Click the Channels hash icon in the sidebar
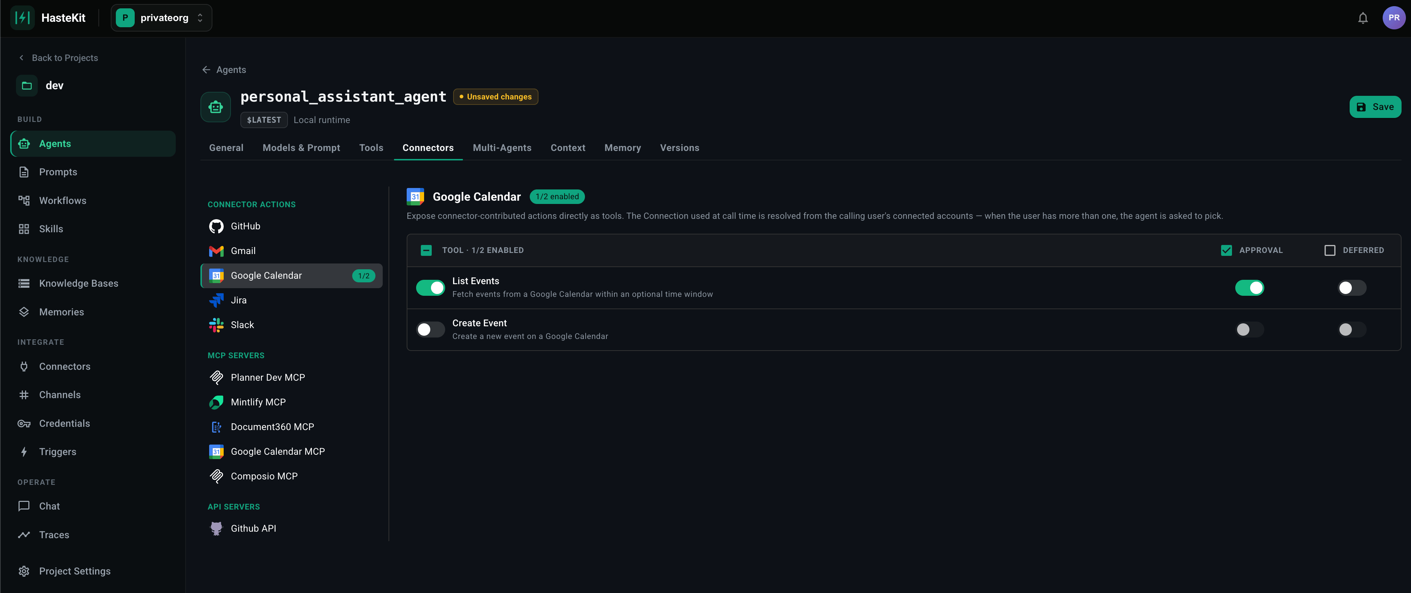Screen dimensions: 1411x593 (x=24, y=395)
